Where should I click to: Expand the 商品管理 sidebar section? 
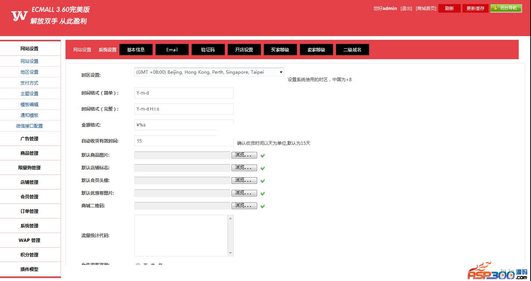click(x=29, y=153)
